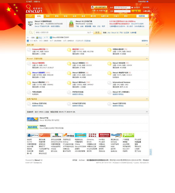Screen dimensions: 175x193
Task: Open the 门户 navigation tab
Action: point(30,16)
